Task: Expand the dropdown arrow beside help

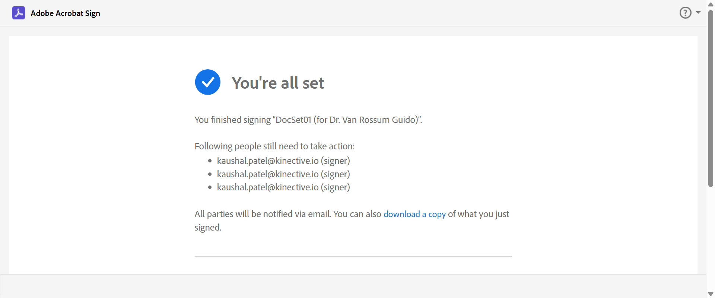Action: tap(698, 13)
